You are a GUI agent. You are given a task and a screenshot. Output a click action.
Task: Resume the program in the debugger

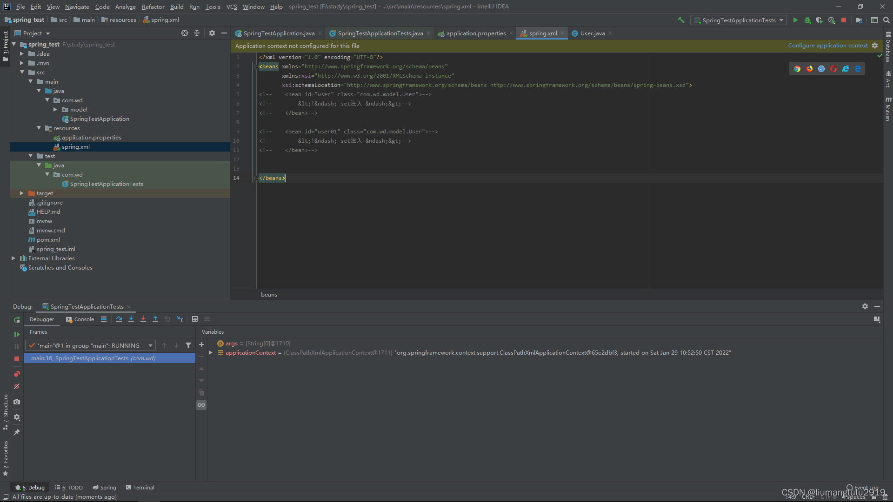tap(17, 334)
